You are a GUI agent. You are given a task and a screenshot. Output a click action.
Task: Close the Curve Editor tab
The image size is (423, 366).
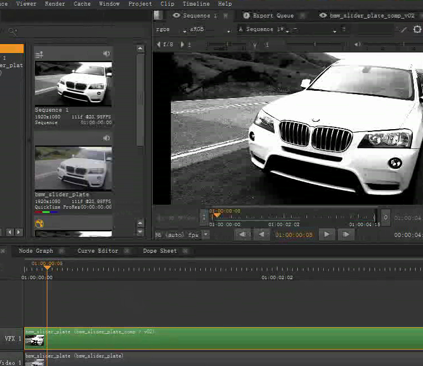tap(126, 251)
